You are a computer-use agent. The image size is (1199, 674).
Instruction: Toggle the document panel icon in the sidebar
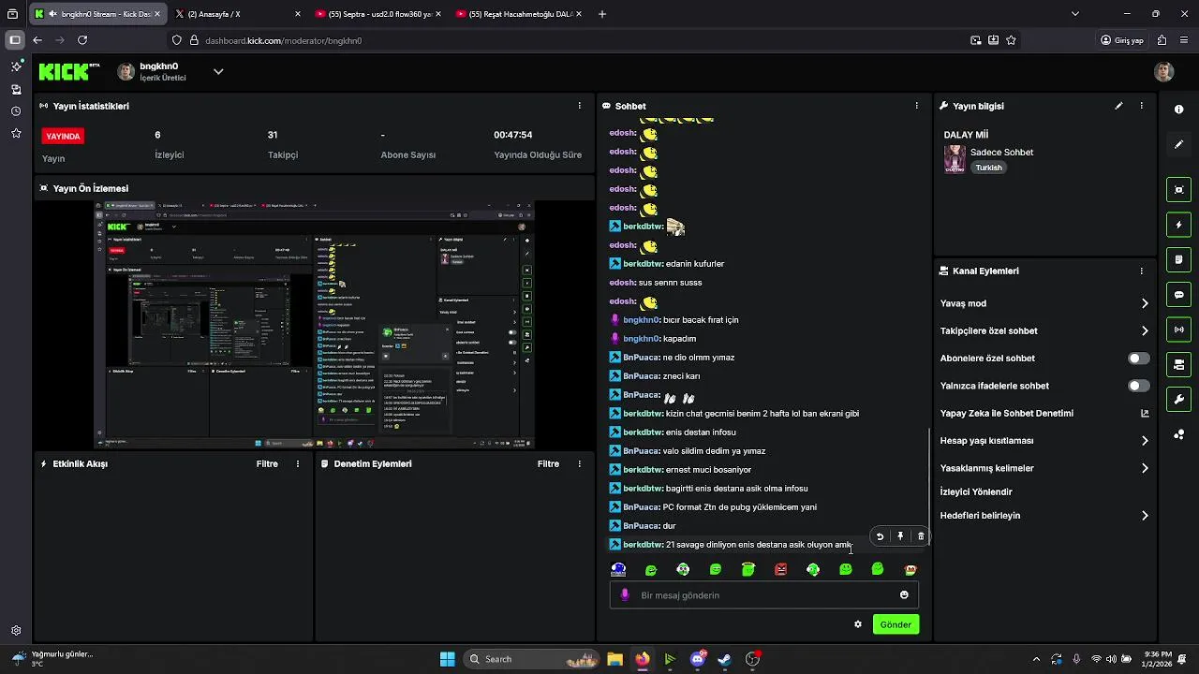(1178, 259)
